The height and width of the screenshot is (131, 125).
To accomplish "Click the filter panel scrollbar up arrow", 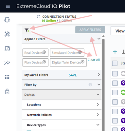I will coord(103,36).
